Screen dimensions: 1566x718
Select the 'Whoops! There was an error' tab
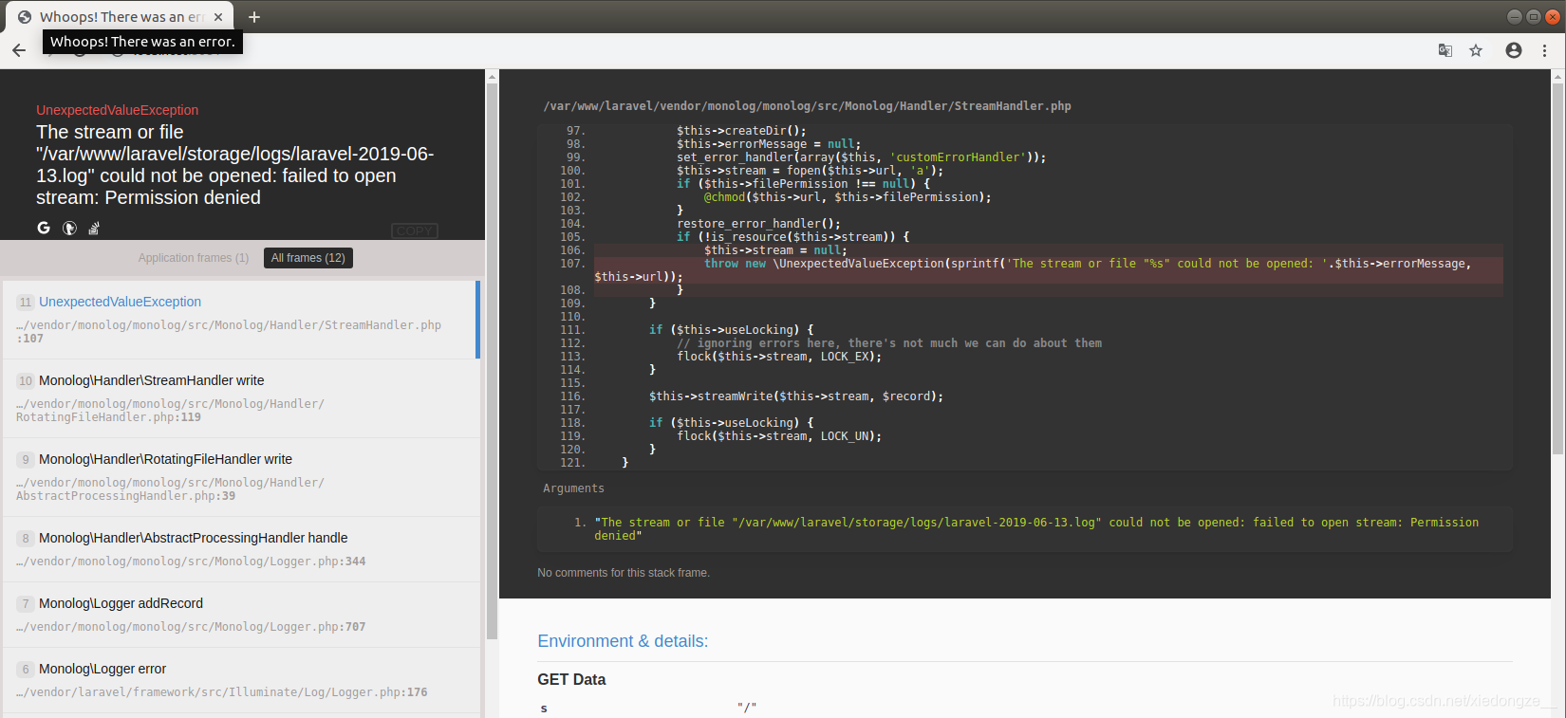(x=121, y=17)
